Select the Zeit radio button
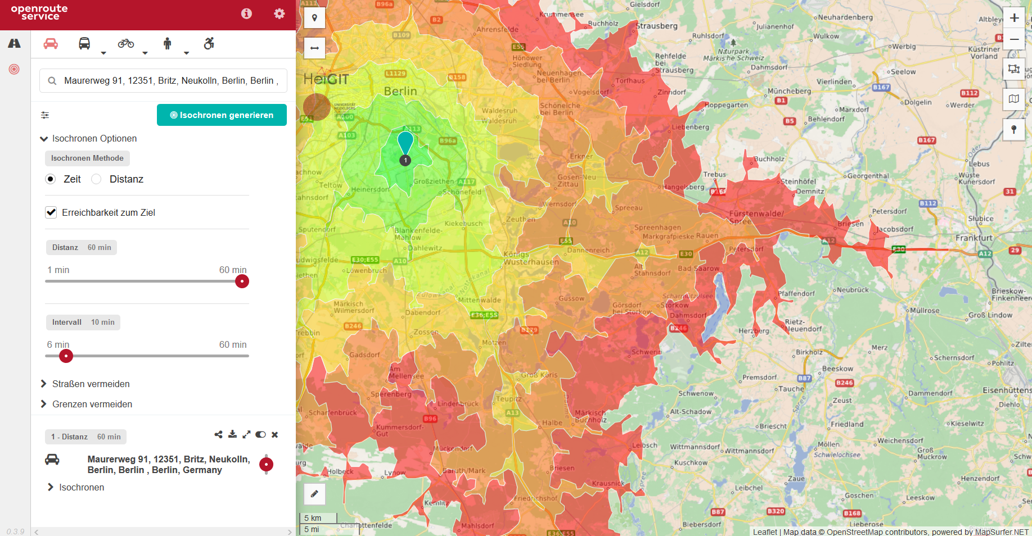 51,179
